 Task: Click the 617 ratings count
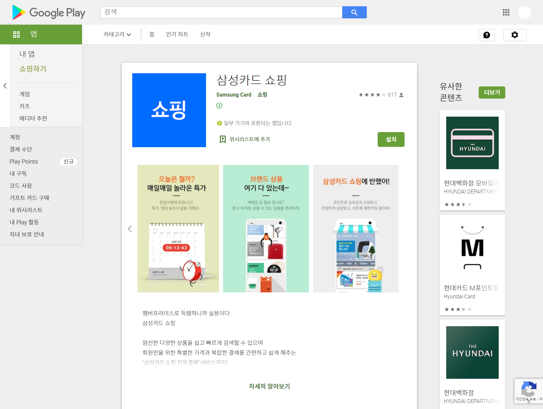click(392, 95)
